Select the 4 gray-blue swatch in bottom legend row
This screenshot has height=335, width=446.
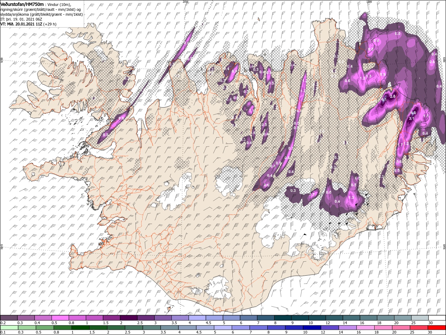[x=187, y=328]
